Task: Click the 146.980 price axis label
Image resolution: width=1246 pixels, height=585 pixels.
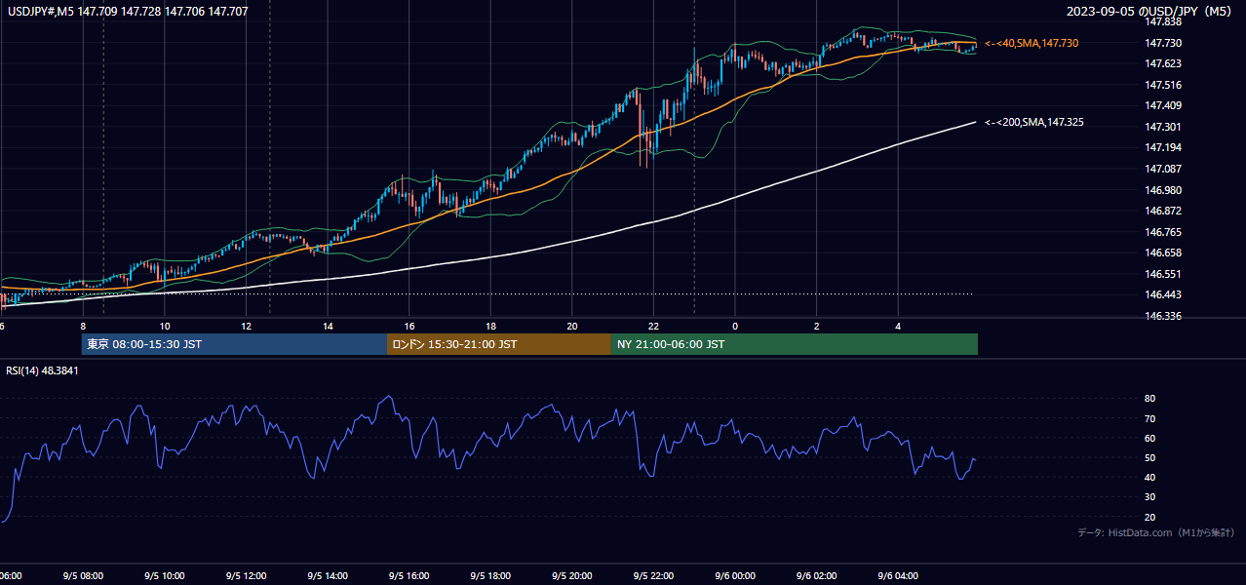Action: click(1163, 190)
